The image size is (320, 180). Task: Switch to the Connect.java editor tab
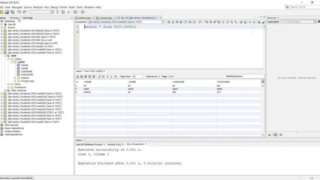click(x=105, y=18)
